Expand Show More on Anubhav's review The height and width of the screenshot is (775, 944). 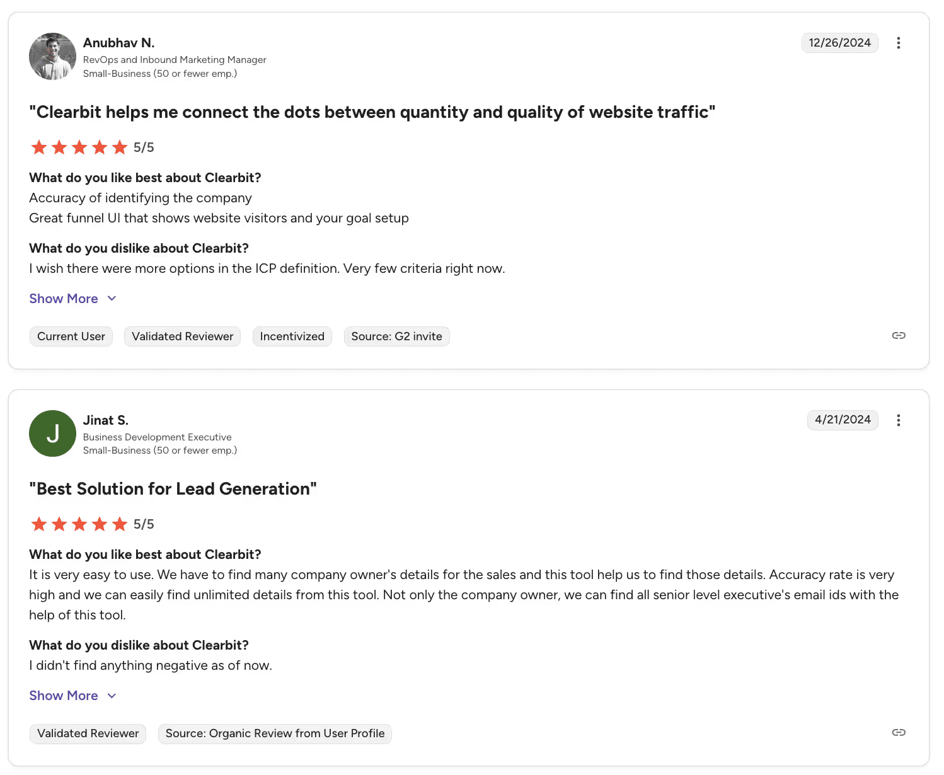tap(64, 298)
